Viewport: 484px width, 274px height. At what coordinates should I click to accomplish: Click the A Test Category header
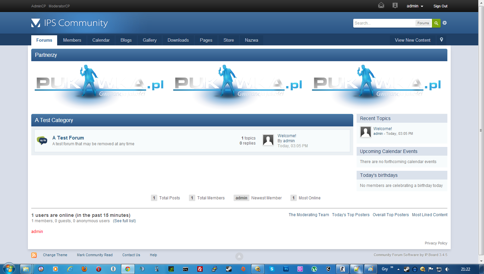tap(192, 120)
